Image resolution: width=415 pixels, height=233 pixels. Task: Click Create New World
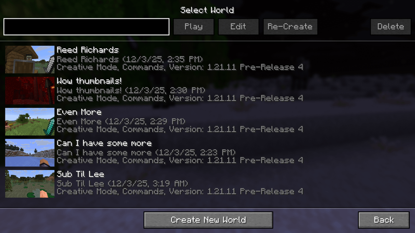[208, 220]
